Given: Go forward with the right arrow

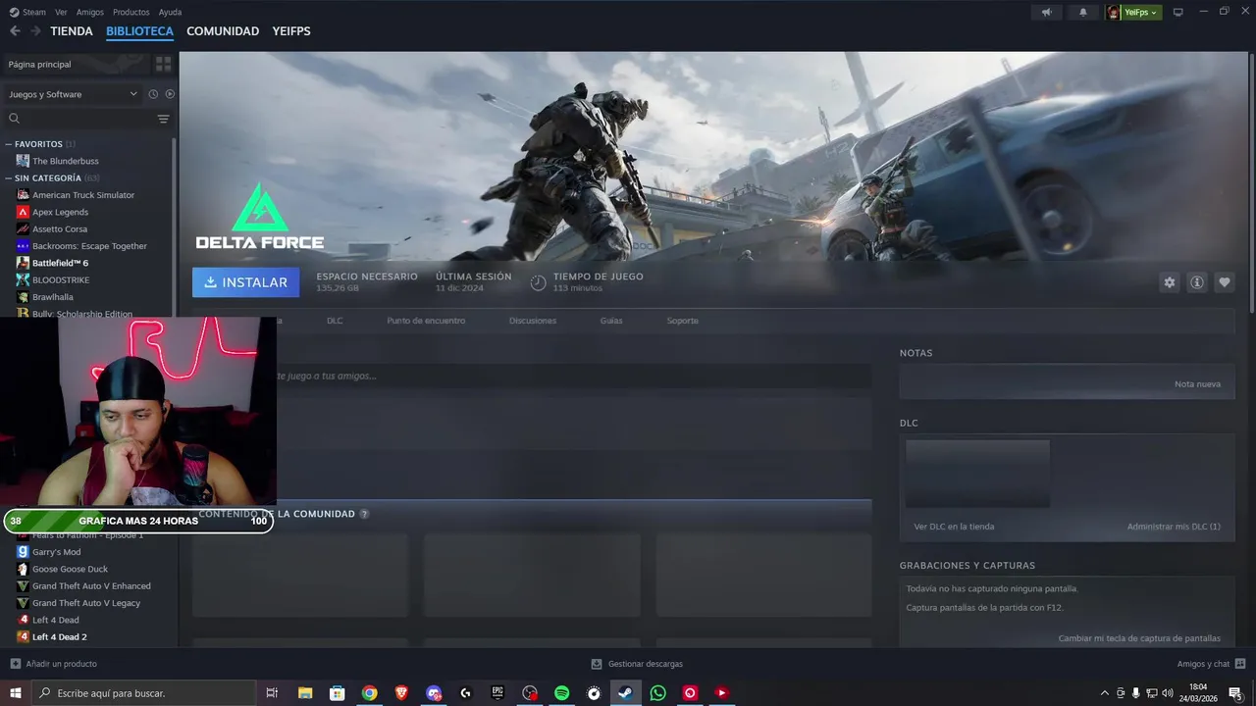Looking at the screenshot, I should [x=35, y=31].
